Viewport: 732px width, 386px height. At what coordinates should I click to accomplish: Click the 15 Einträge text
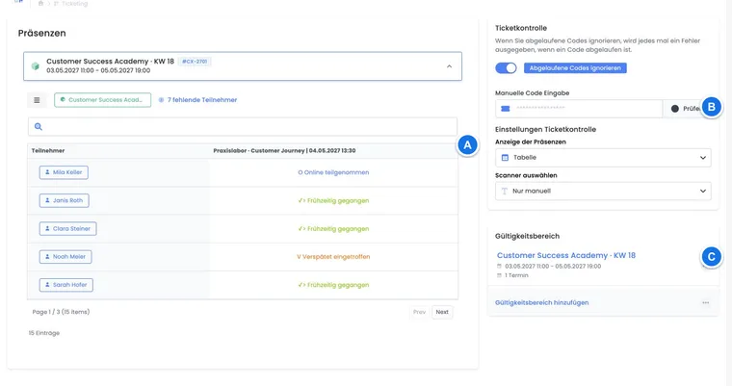pyautogui.click(x=44, y=333)
